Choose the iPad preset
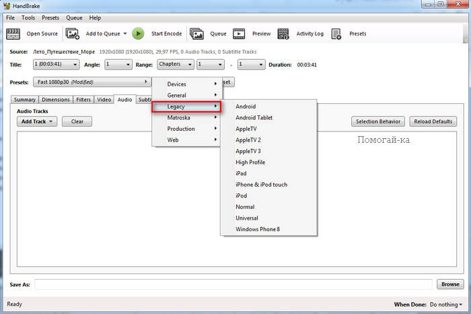Screen dimensions: 471x314 (269, 173)
